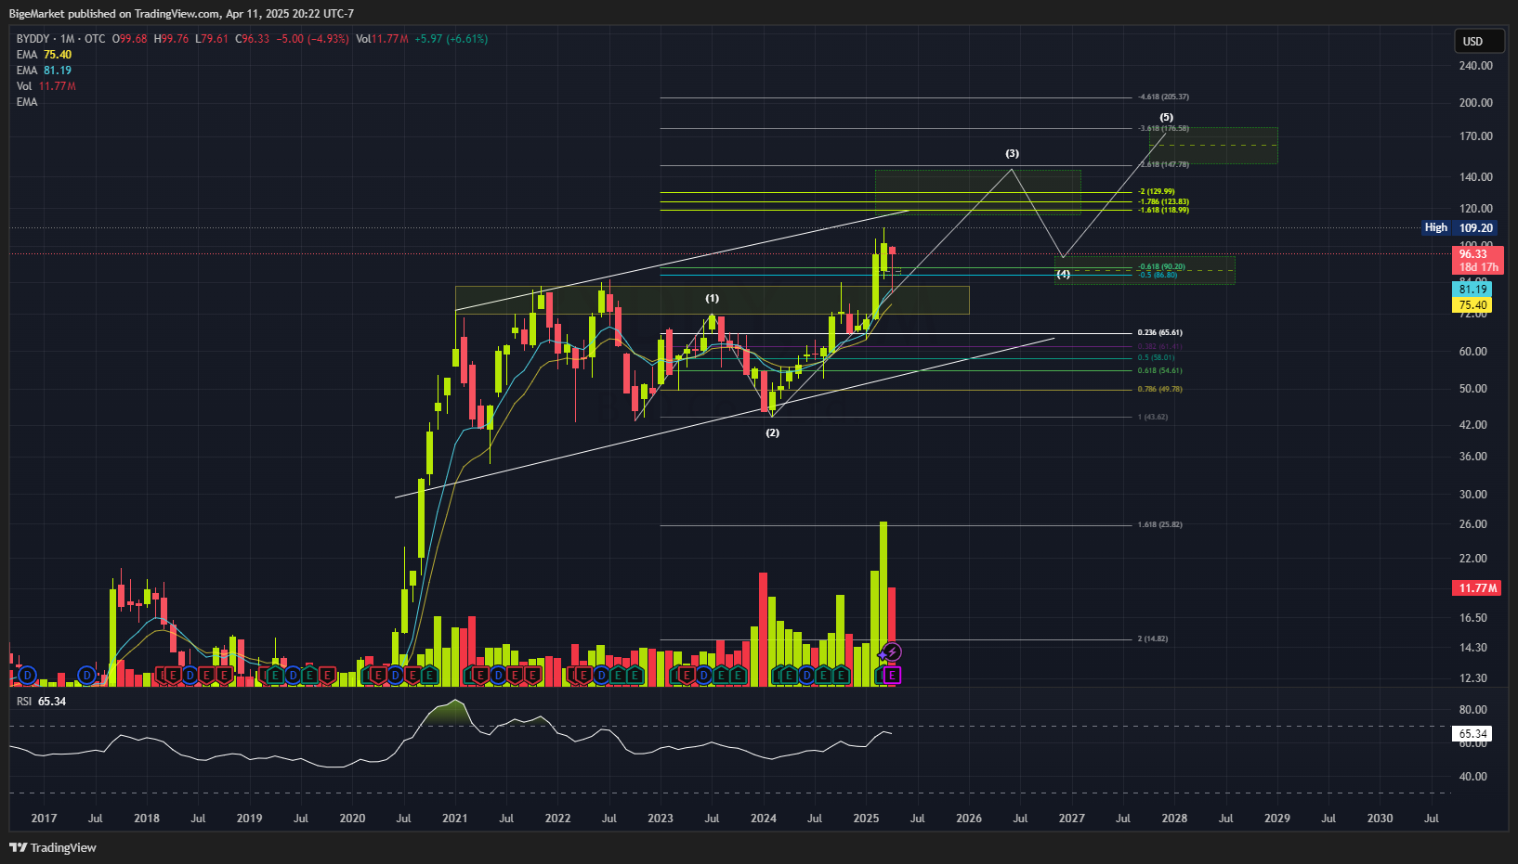
Task: Select the EMA 81.19 legend entry
Action: (x=44, y=71)
